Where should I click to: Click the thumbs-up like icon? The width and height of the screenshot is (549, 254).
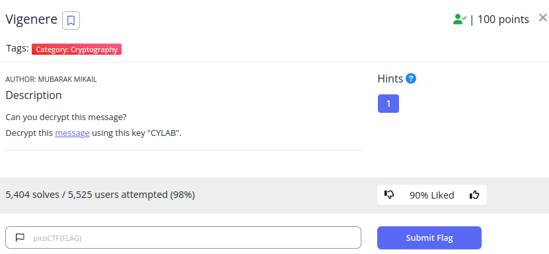pos(474,195)
